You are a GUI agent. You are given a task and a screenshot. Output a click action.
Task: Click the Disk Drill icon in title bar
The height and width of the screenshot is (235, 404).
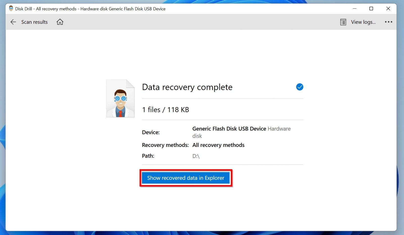[11, 8]
